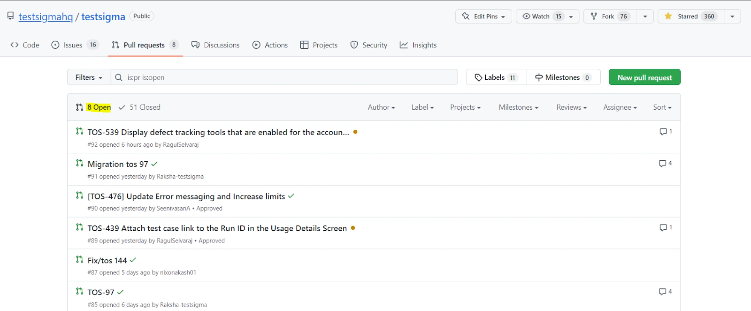Click the comment icon on TOS-539 pull request

662,132
